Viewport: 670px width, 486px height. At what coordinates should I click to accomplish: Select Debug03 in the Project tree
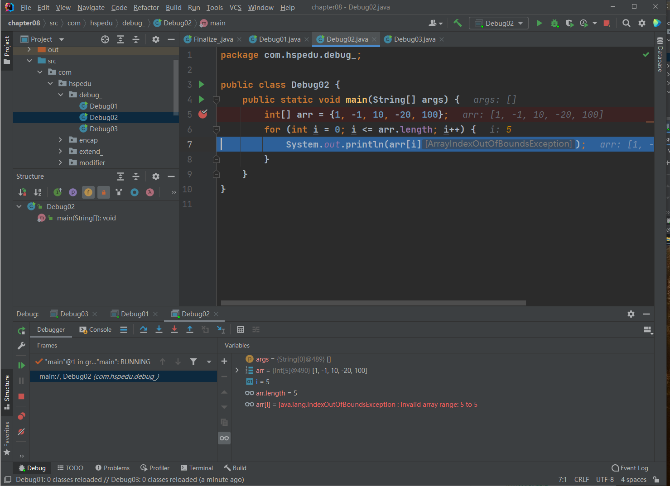(103, 129)
